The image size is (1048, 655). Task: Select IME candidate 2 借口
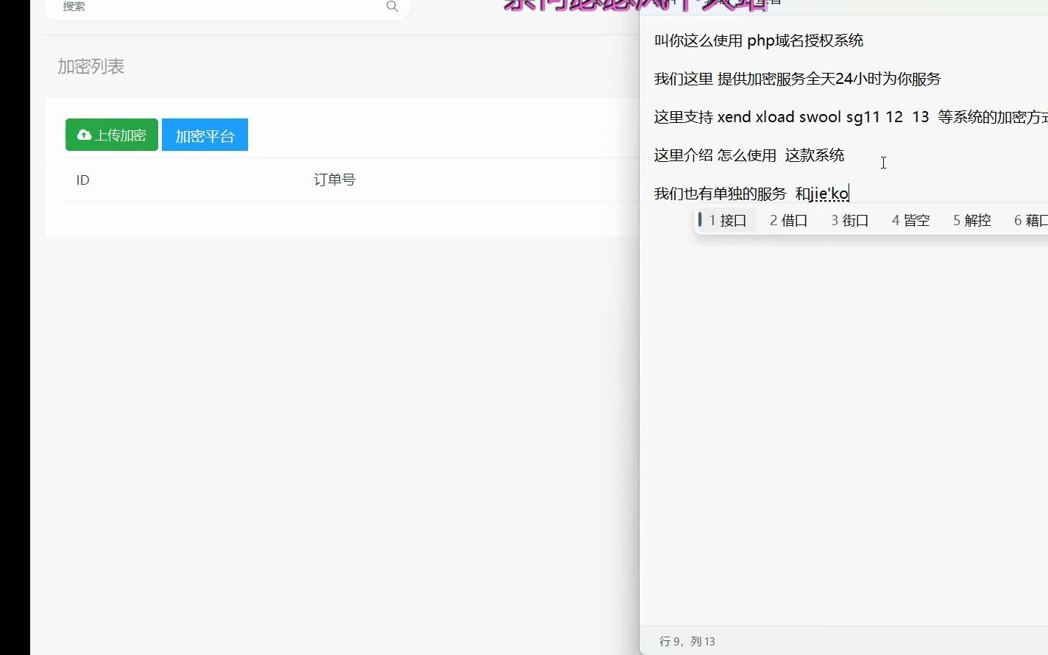coord(787,219)
